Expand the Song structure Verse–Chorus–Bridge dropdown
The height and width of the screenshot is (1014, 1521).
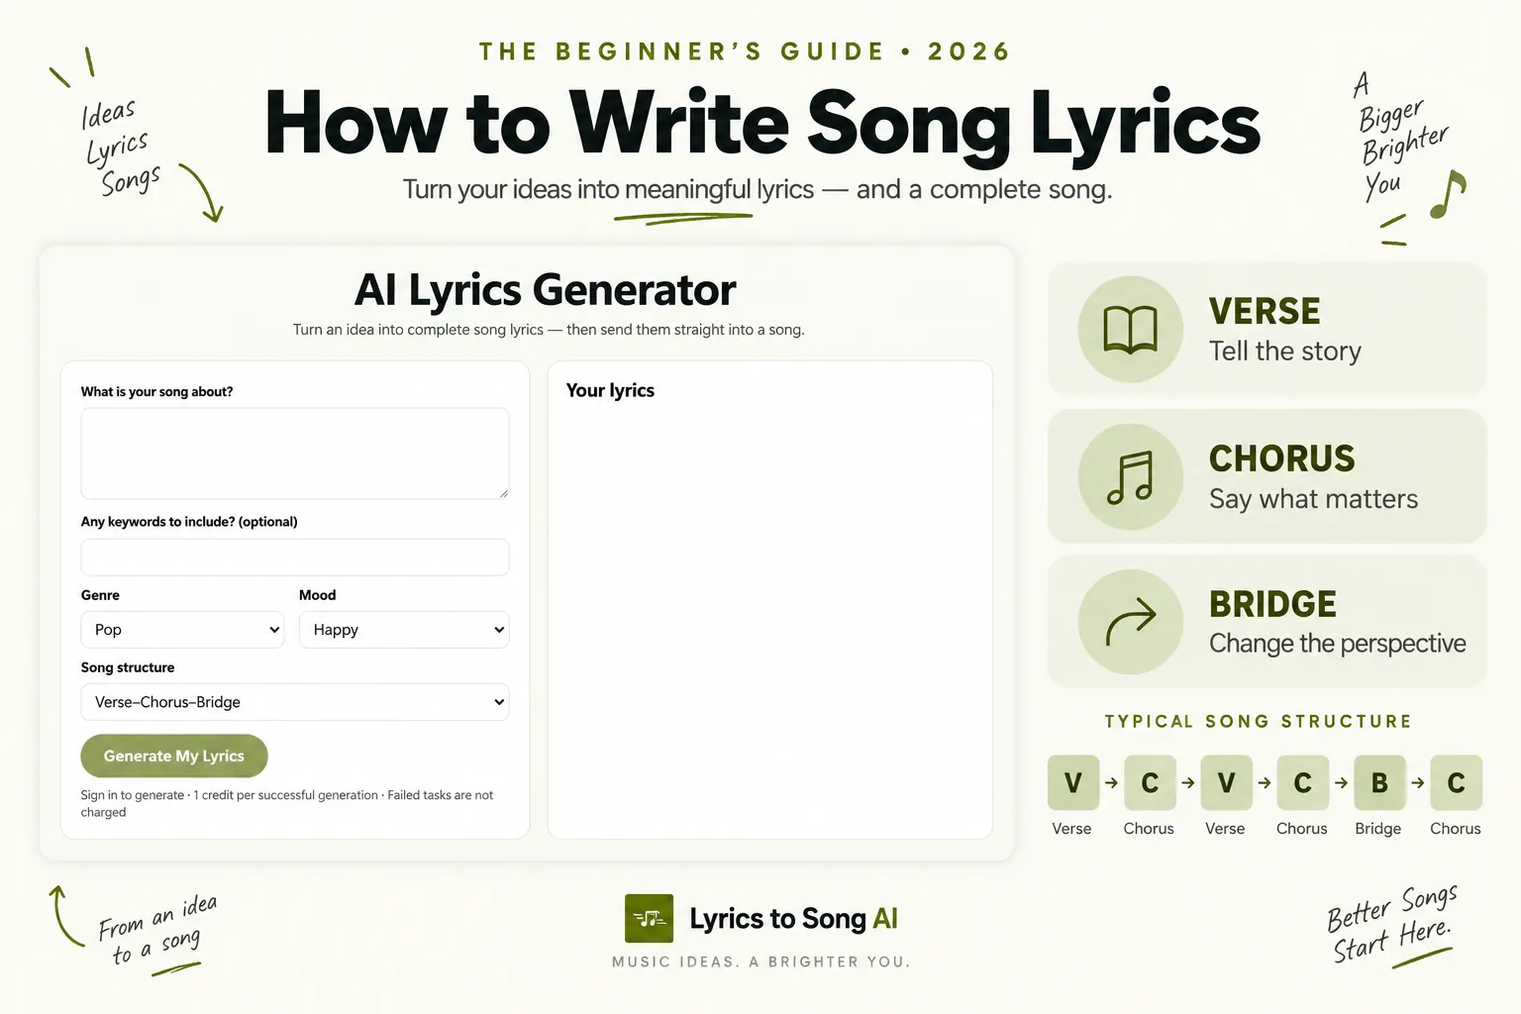tap(295, 702)
